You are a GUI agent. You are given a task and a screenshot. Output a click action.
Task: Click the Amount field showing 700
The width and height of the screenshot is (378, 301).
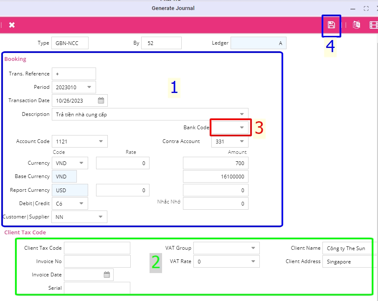[x=216, y=163]
